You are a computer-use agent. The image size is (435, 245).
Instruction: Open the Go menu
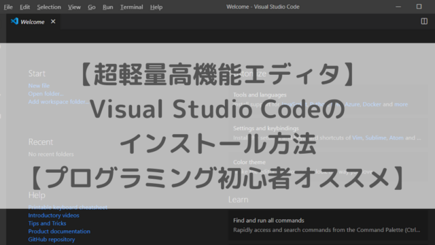point(92,7)
